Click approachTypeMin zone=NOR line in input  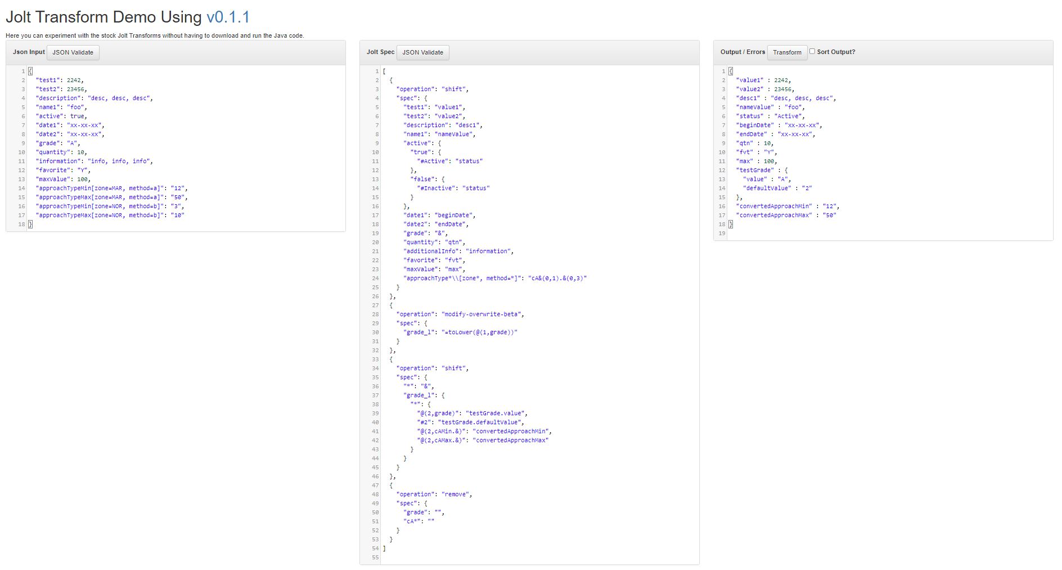[x=110, y=207]
